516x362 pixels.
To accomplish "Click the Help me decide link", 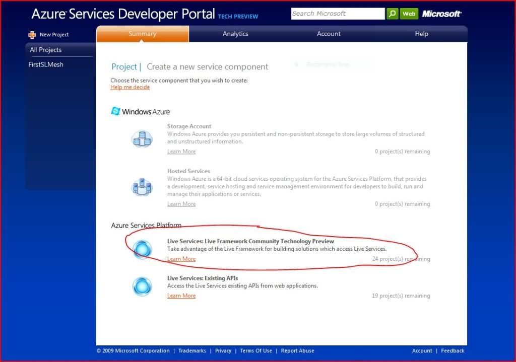I will (x=130, y=87).
